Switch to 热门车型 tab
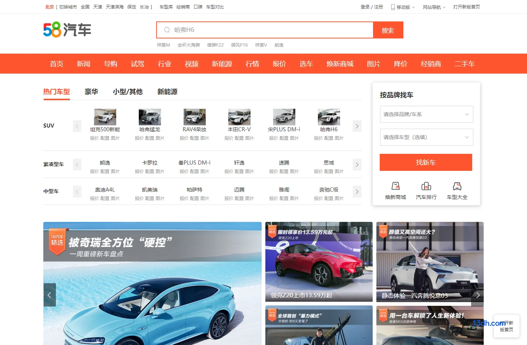 pos(57,92)
